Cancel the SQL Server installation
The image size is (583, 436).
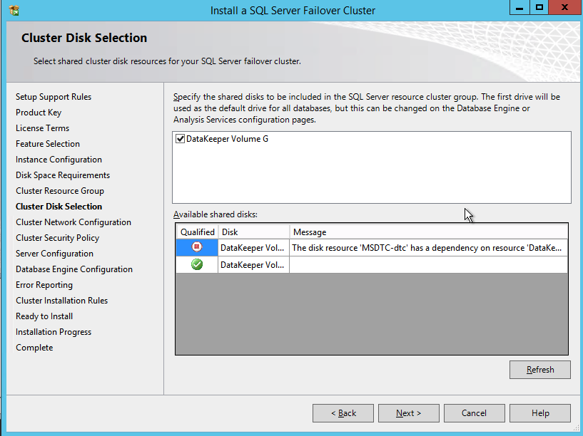pos(474,413)
